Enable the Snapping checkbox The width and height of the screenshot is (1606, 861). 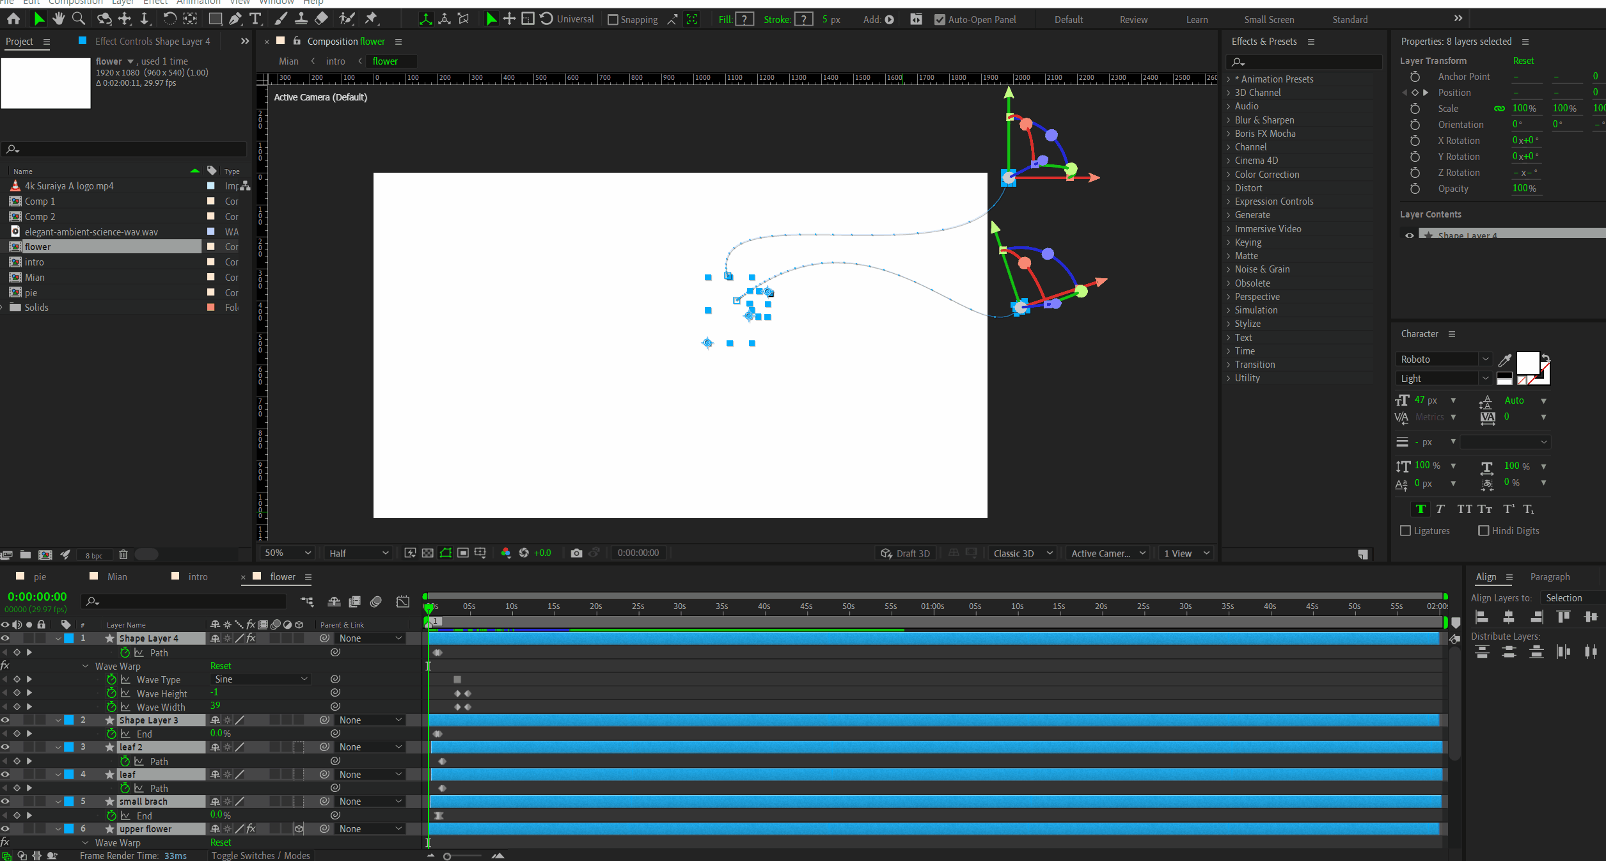[x=613, y=20]
